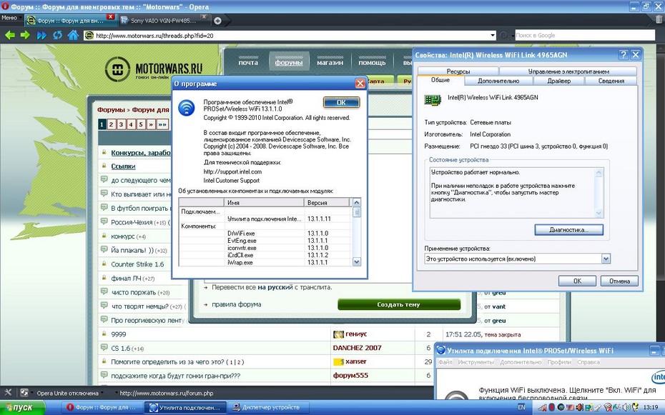This screenshot has width=665, height=415.
Task: Open Профили menu in Intel PROSet utility
Action: (559, 362)
